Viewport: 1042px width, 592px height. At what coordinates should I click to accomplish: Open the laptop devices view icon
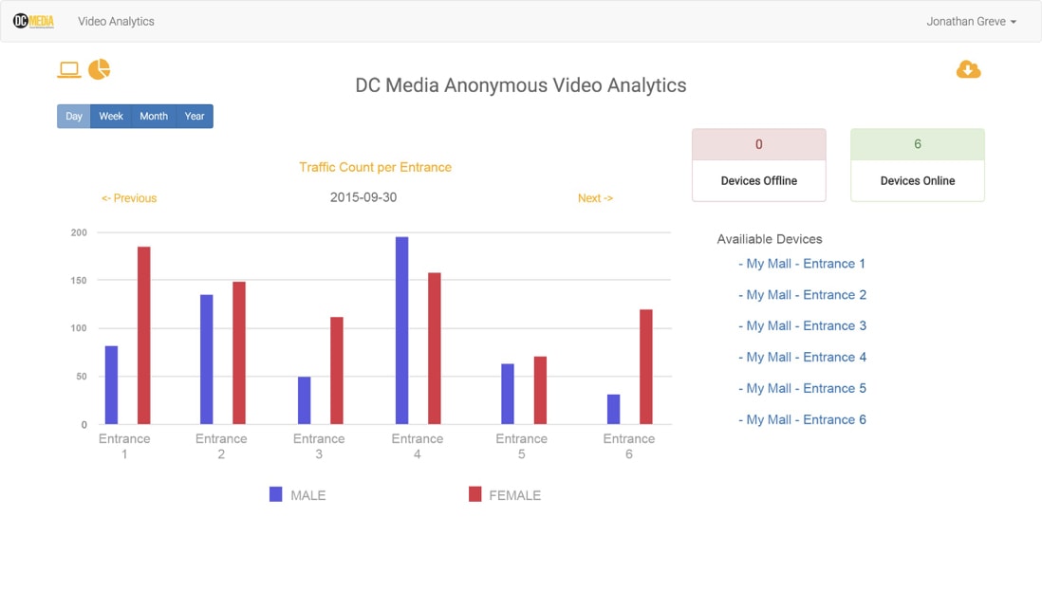click(69, 70)
